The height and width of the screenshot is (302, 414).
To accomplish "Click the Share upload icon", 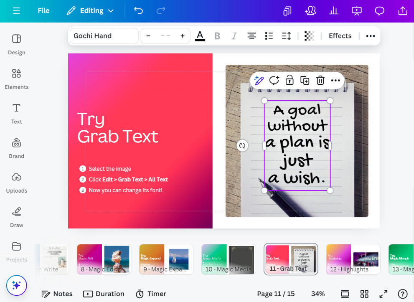I will pos(402,11).
